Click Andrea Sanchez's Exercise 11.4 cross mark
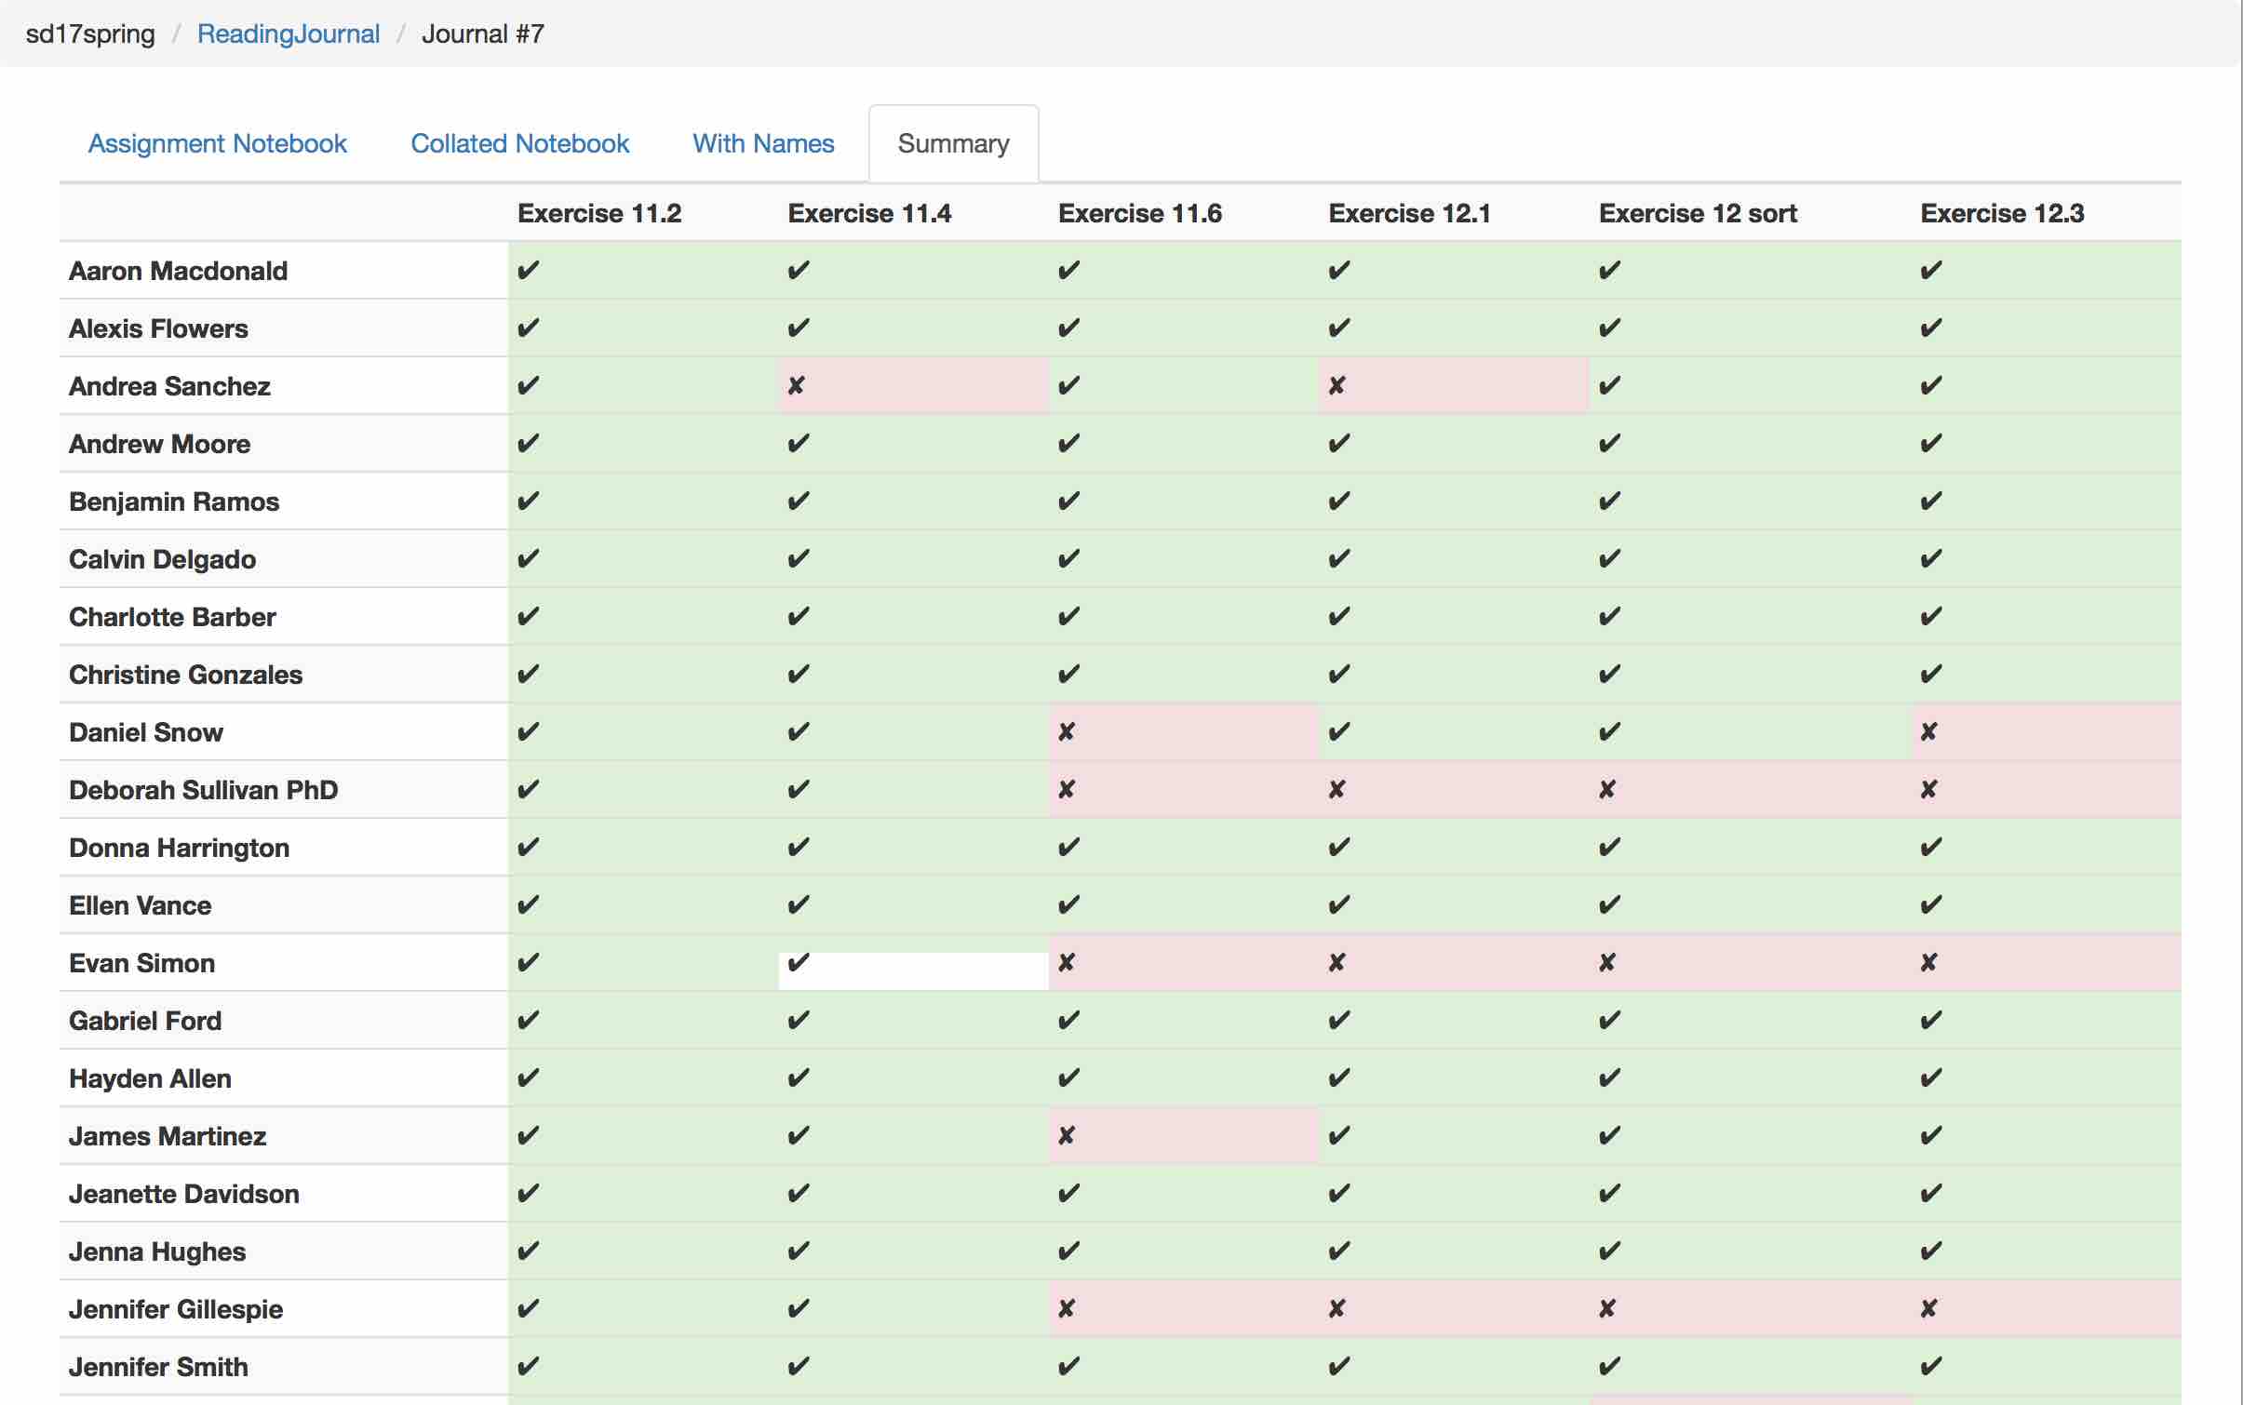2243x1405 pixels. pyautogui.click(x=796, y=385)
